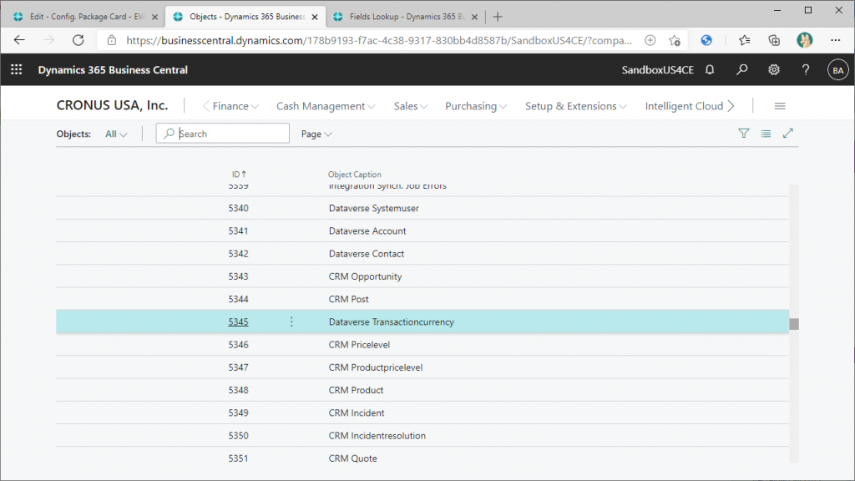Sort by the Object Caption column header
The image size is (855, 481).
[354, 175]
